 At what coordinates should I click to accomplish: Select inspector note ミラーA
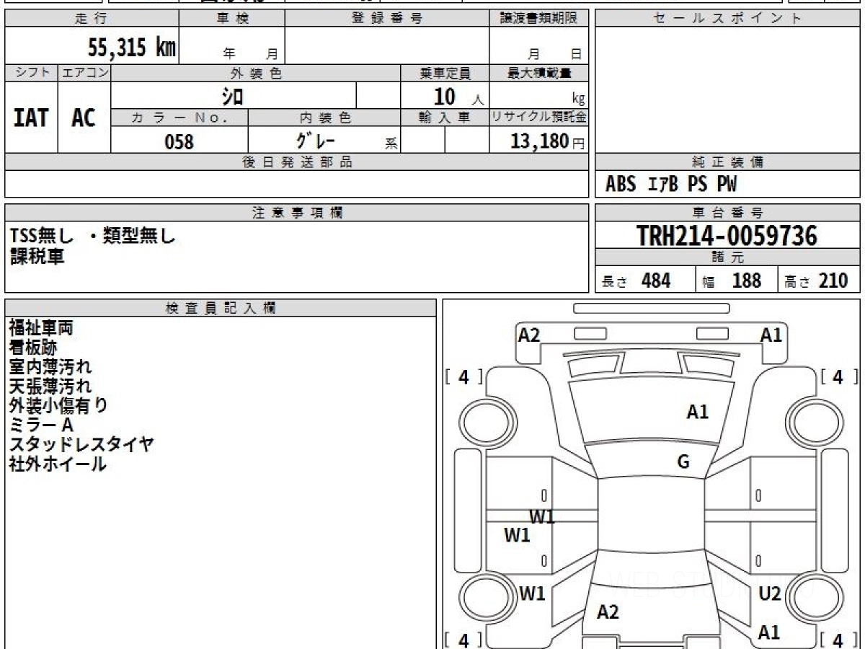(x=42, y=425)
